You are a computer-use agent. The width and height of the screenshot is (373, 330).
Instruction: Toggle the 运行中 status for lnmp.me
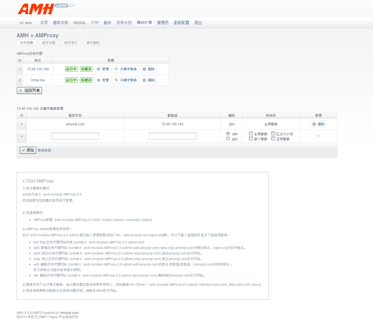pos(71,80)
